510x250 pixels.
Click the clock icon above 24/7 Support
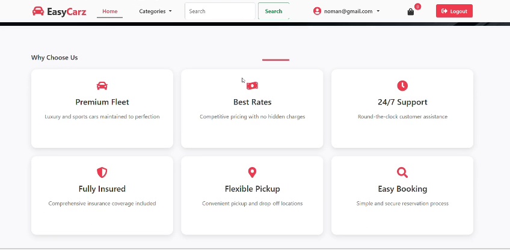402,85
